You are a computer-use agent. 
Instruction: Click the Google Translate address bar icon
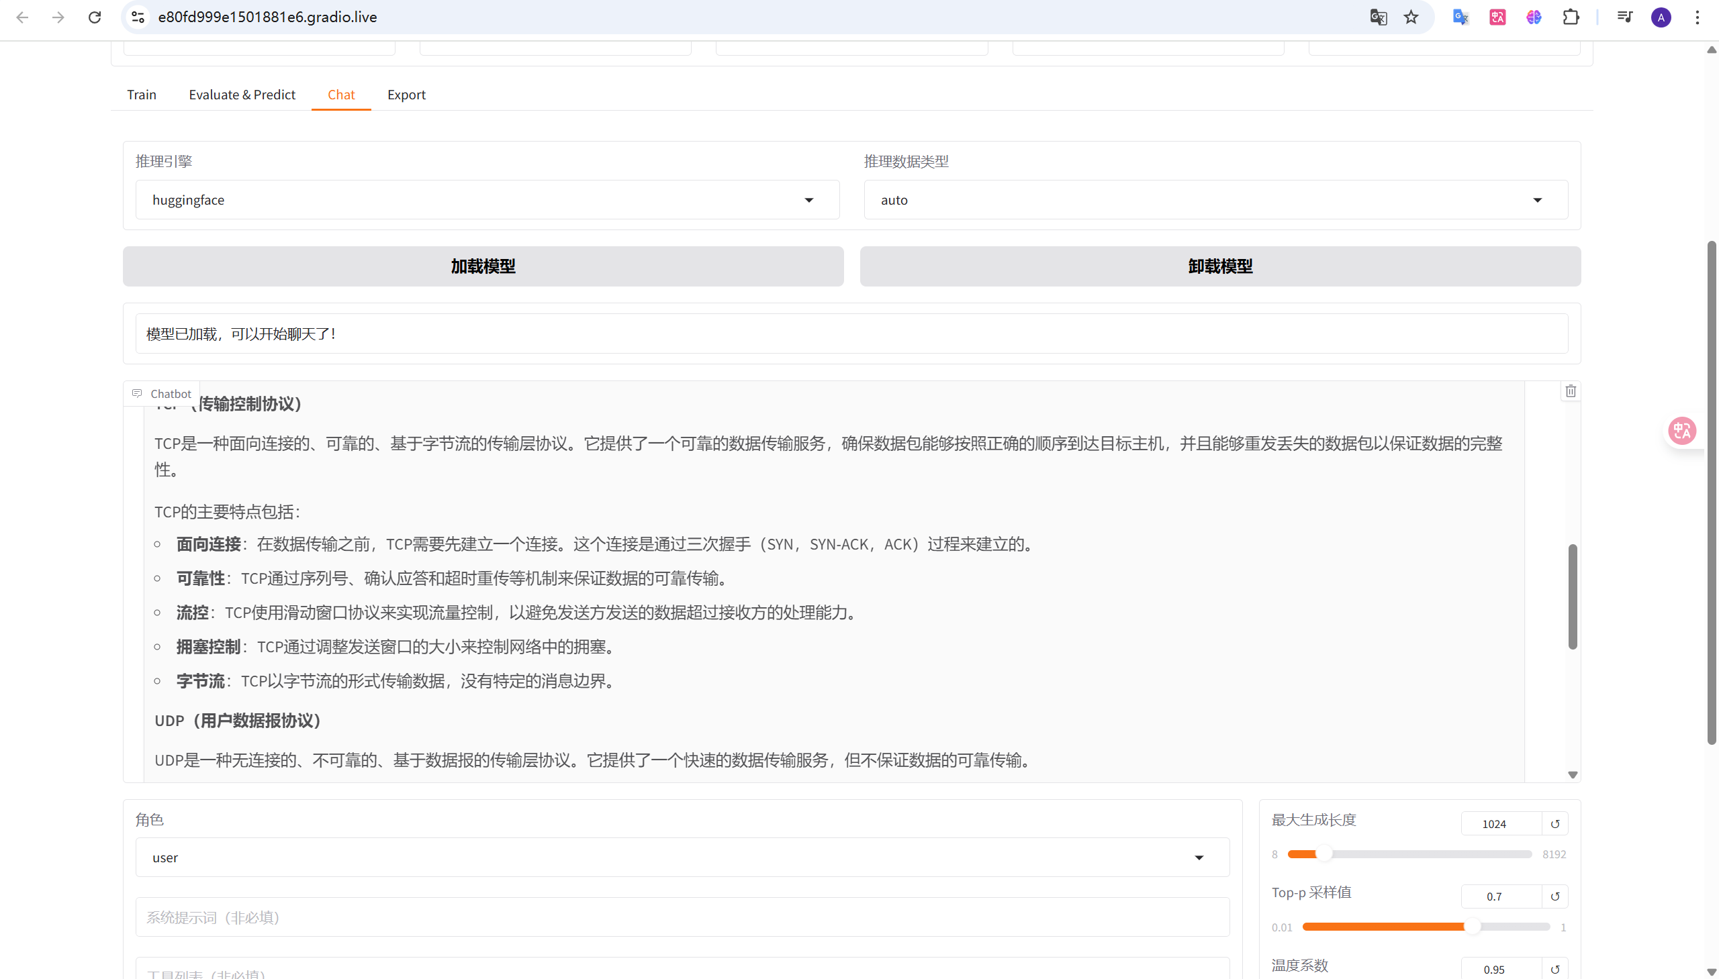pyautogui.click(x=1378, y=17)
